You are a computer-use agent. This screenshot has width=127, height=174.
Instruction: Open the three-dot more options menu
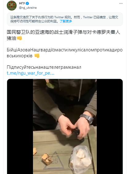point(121,3)
